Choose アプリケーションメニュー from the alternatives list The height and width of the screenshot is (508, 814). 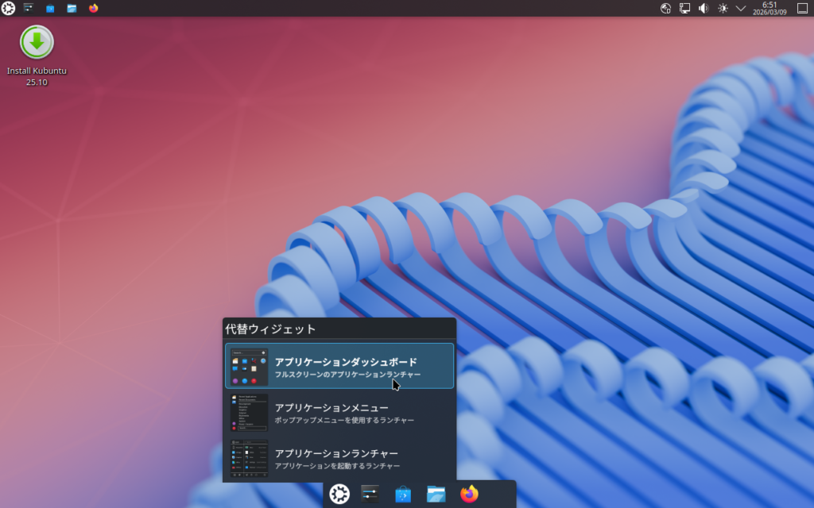click(x=339, y=412)
